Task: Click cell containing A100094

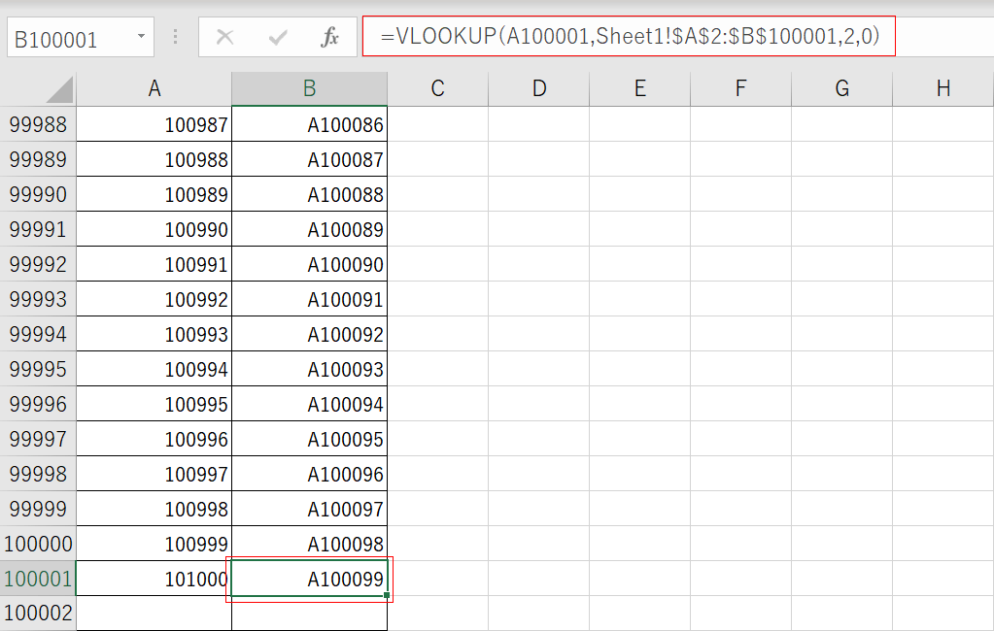Action: pyautogui.click(x=309, y=404)
